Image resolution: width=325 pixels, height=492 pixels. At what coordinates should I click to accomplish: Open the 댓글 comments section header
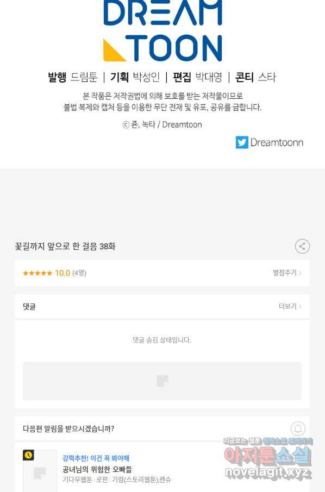(x=29, y=307)
